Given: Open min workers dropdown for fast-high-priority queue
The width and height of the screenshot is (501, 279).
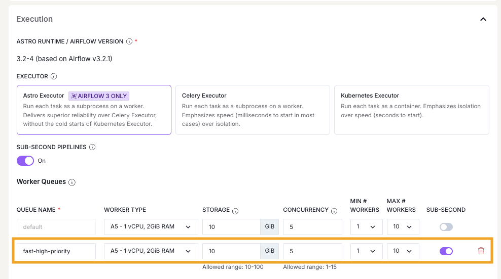Looking at the screenshot, I should pyautogui.click(x=367, y=251).
